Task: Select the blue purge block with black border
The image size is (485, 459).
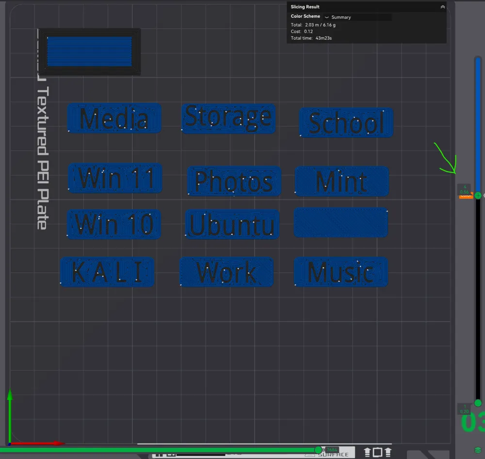Action: coord(89,52)
